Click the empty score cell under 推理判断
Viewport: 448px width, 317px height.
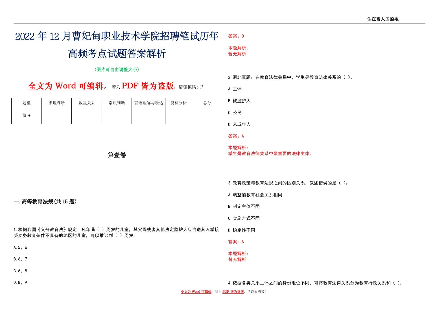[x=56, y=118]
